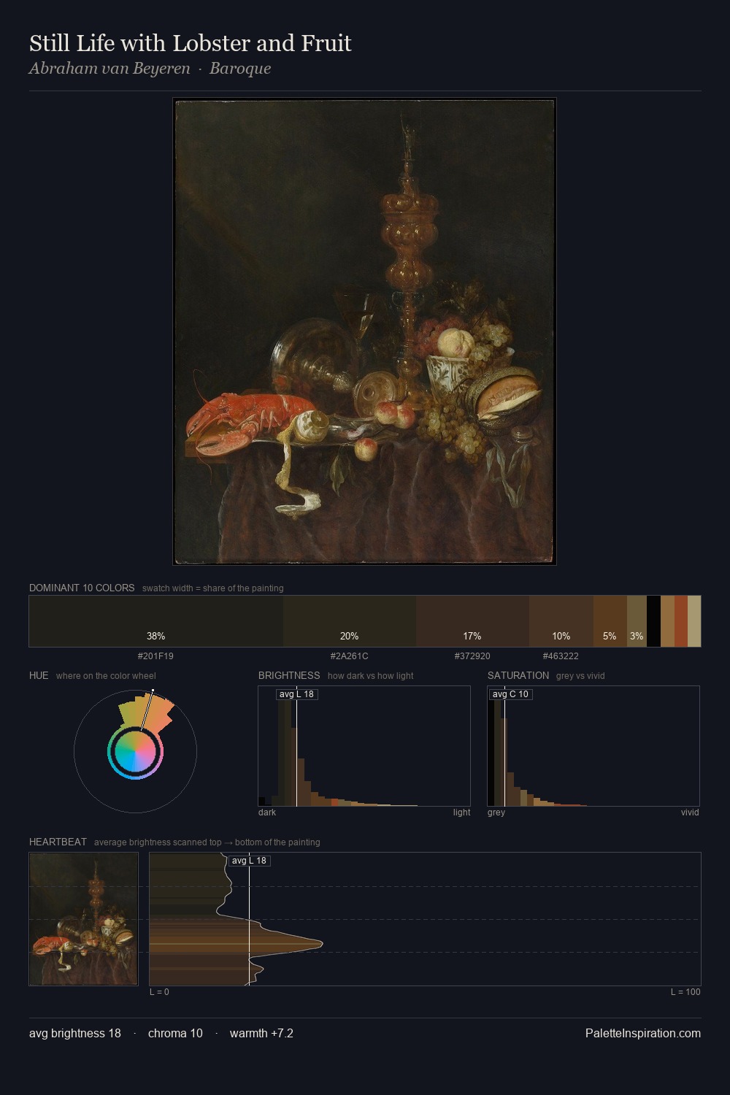The height and width of the screenshot is (1095, 730).
Task: Click the avg C 10 label
Action: [510, 694]
